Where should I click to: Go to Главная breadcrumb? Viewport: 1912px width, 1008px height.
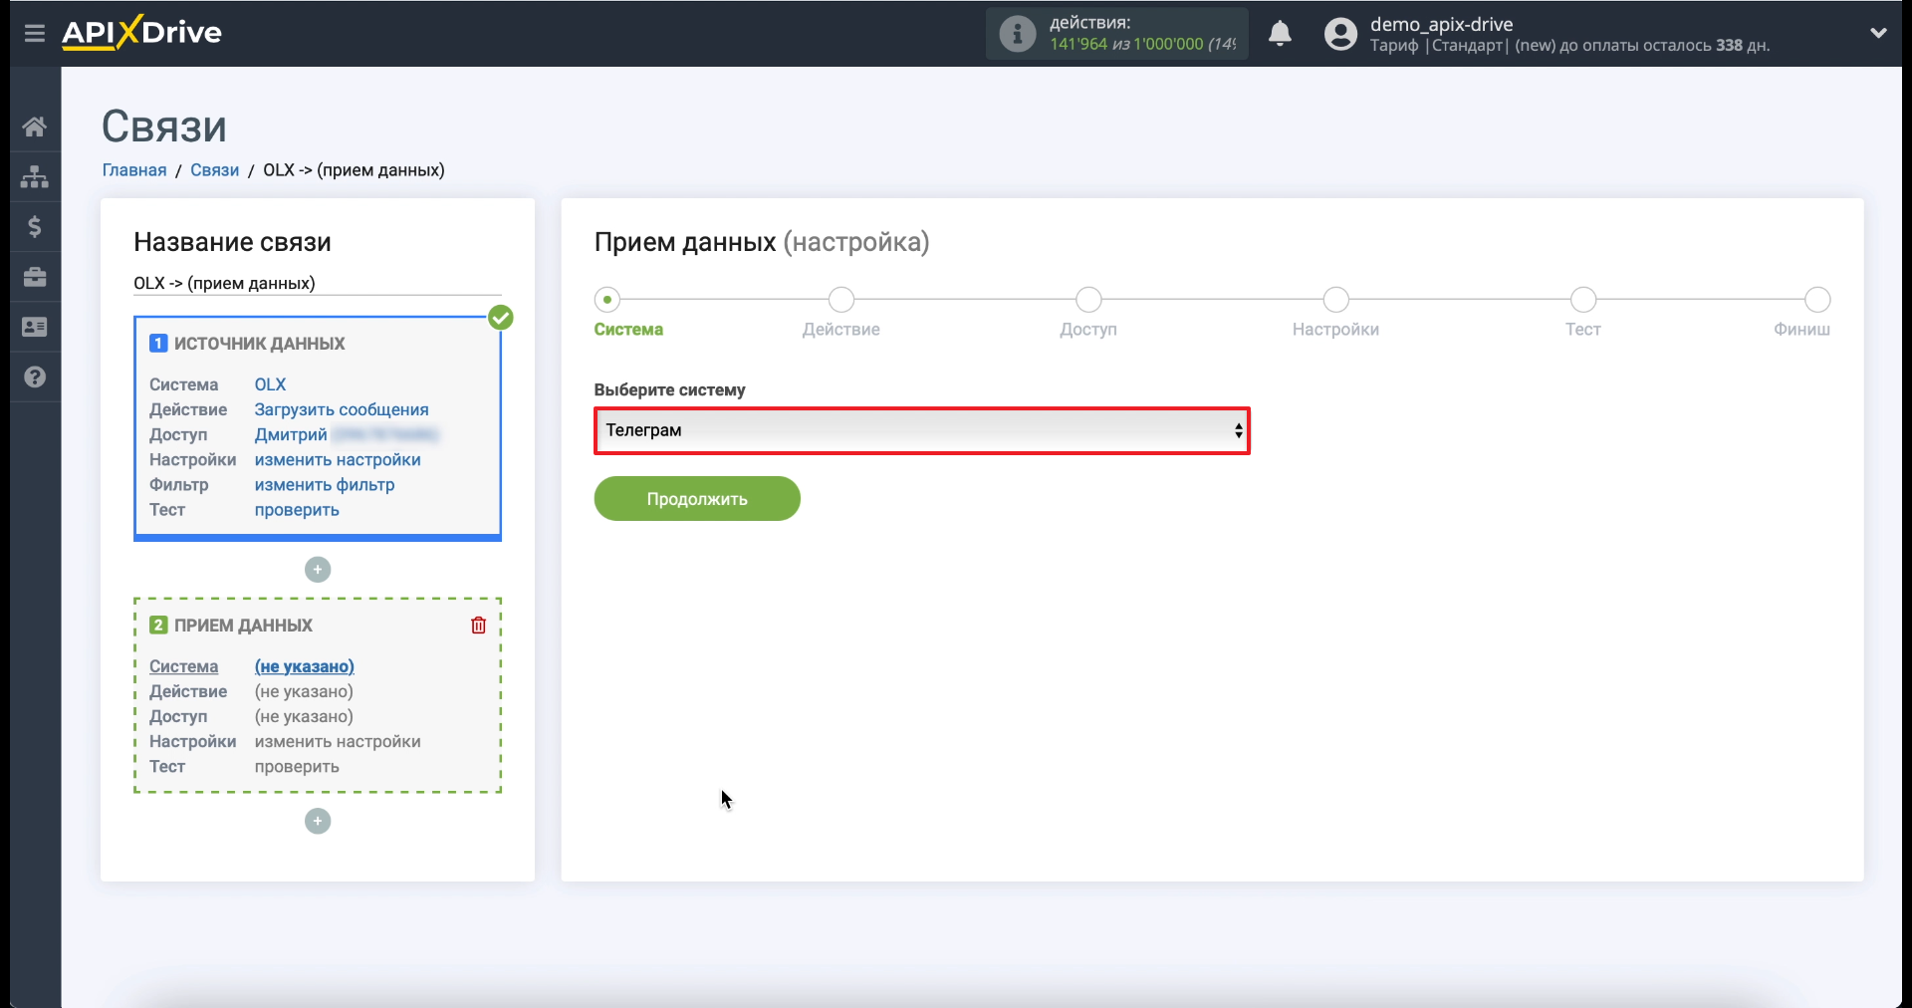[x=134, y=170]
